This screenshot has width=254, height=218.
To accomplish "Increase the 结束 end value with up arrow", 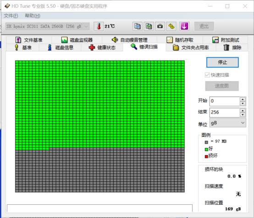I will (x=243, y=110).
